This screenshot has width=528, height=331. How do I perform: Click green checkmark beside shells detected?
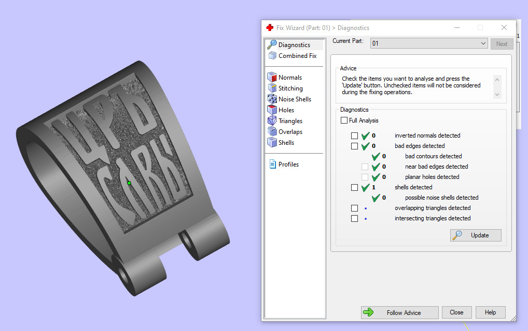coord(365,187)
